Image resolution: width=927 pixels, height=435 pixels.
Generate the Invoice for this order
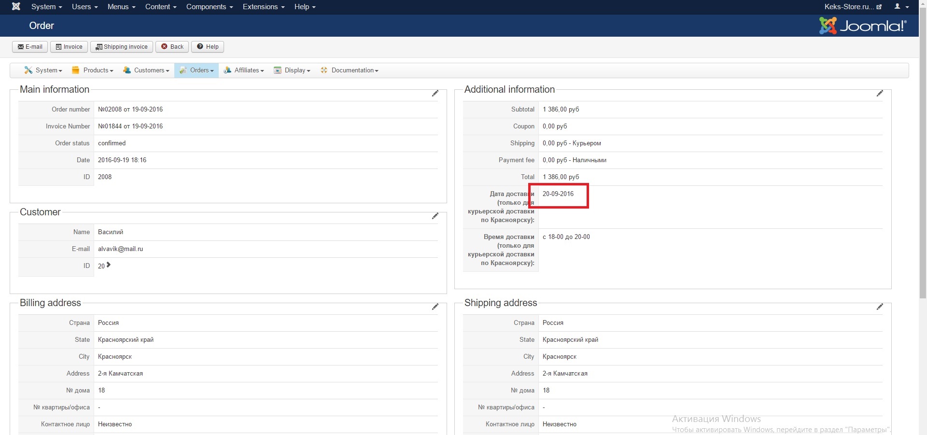click(69, 47)
